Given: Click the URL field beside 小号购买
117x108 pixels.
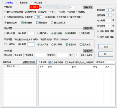Looking at the screenshot, I should click(x=56, y=7).
